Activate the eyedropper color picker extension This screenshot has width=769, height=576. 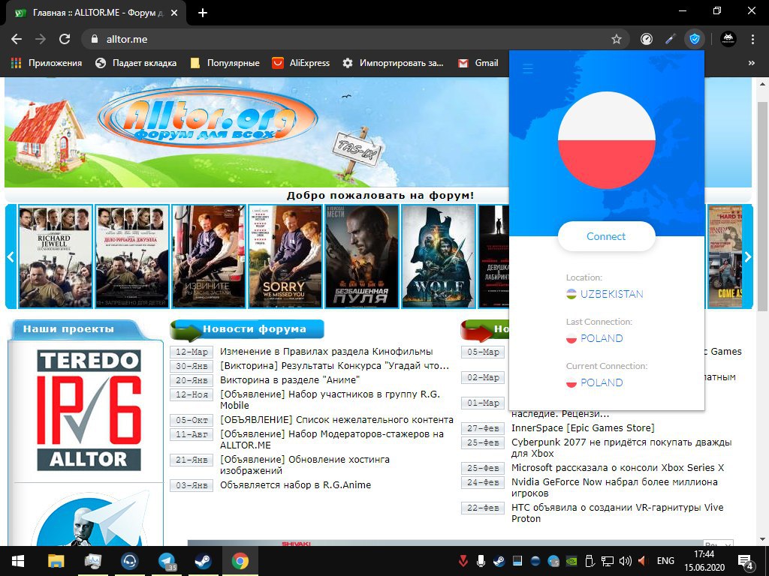671,39
